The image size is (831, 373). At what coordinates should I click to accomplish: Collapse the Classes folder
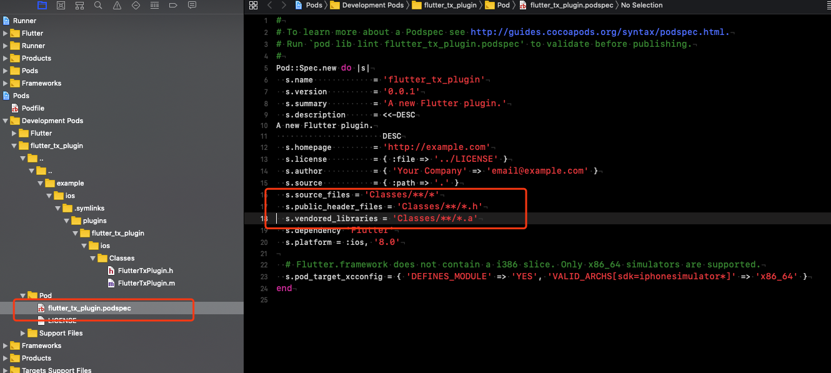tap(93, 258)
